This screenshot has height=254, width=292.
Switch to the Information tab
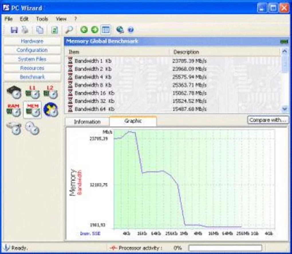click(87, 122)
